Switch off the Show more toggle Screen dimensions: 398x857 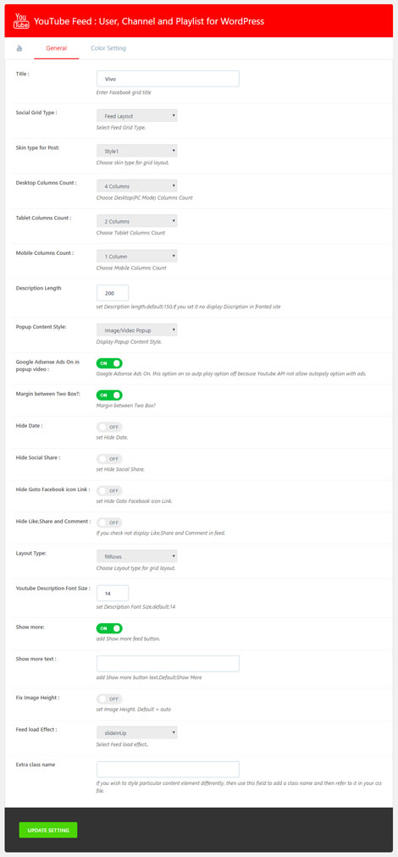pyautogui.click(x=109, y=628)
